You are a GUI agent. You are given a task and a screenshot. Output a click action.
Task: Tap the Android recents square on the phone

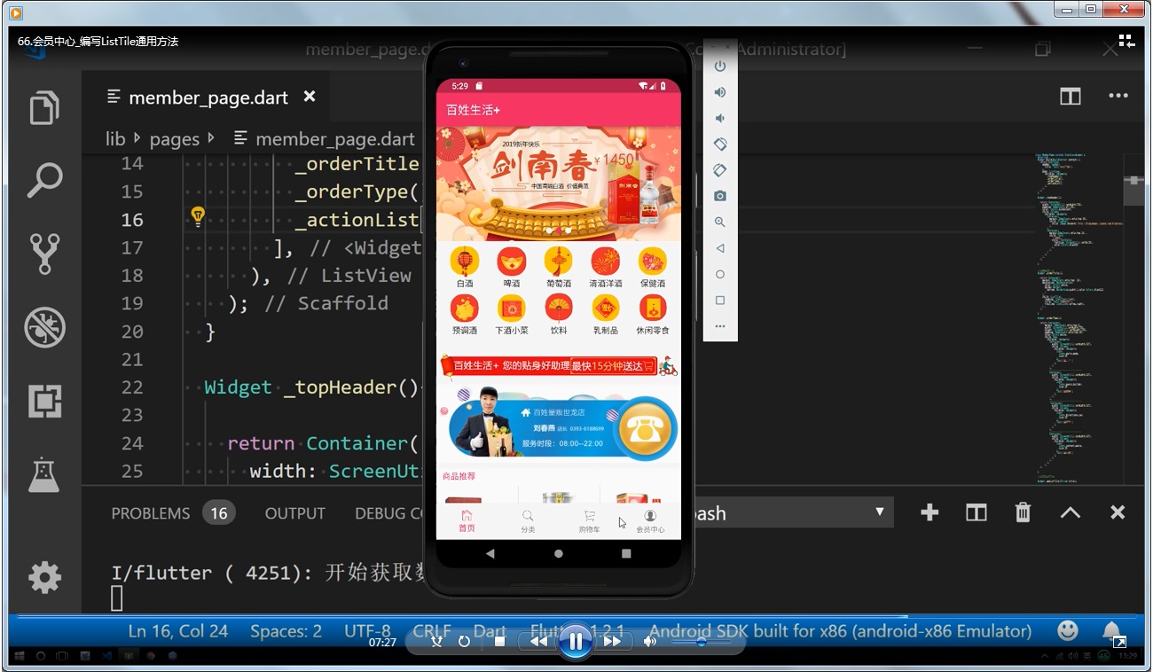point(626,553)
